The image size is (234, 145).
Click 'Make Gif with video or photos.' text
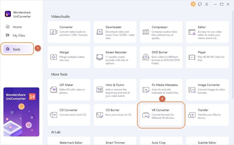pyautogui.click(x=72, y=91)
